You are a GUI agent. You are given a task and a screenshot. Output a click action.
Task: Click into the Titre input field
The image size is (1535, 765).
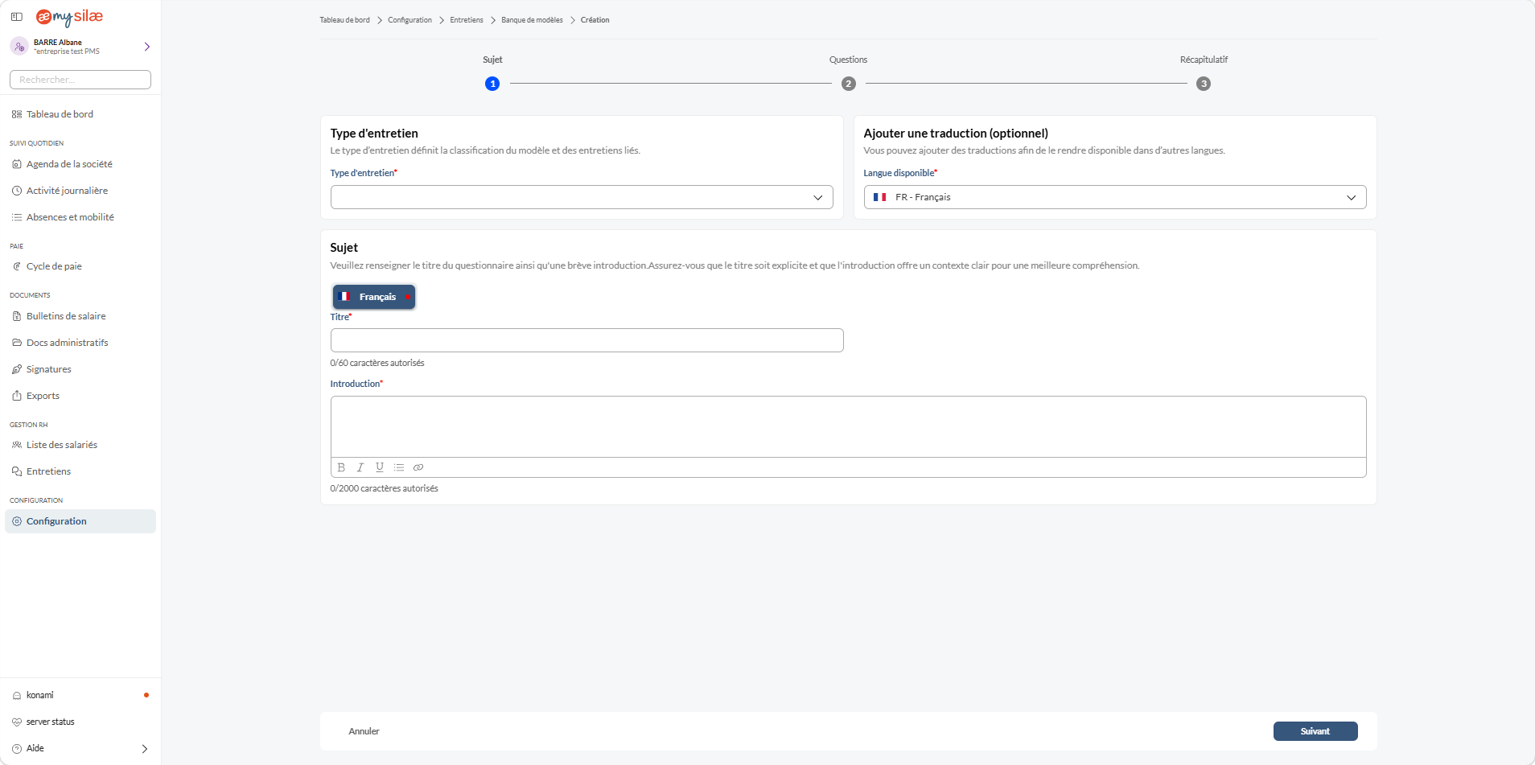[x=586, y=340]
